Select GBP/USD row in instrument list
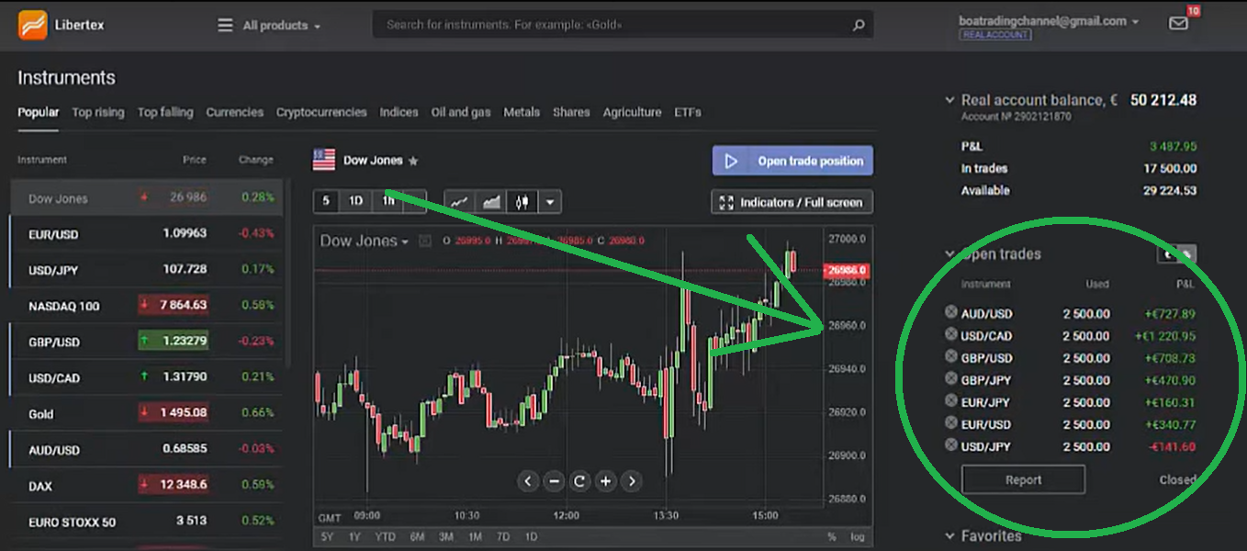This screenshot has width=1247, height=551. (x=147, y=342)
